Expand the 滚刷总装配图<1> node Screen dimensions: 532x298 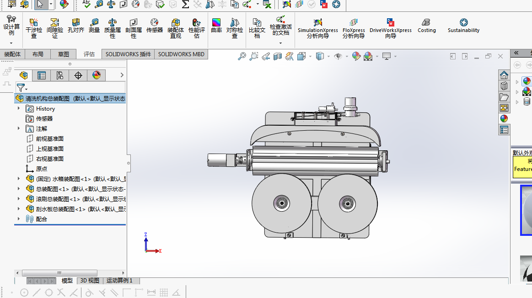click(19, 199)
